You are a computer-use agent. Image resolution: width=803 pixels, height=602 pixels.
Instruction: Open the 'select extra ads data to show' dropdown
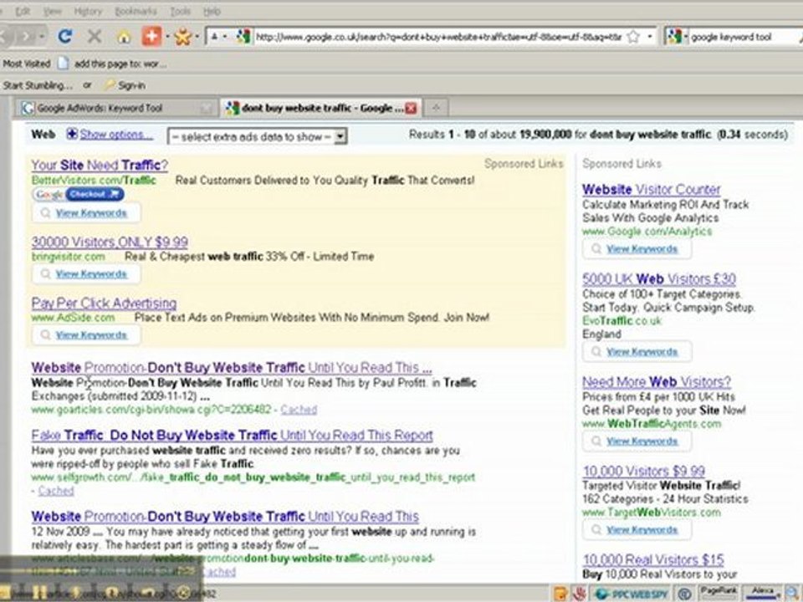tap(258, 136)
